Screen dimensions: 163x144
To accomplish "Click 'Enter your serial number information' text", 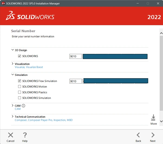I will (x=33, y=36).
